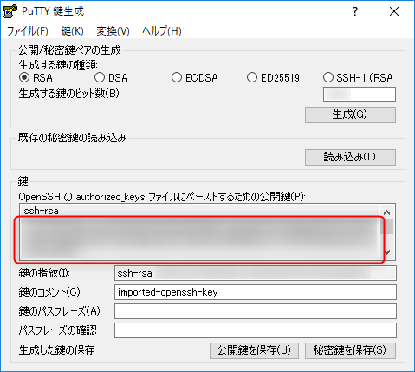Click the ? help button in title bar
415x372 pixels.
[355, 11]
